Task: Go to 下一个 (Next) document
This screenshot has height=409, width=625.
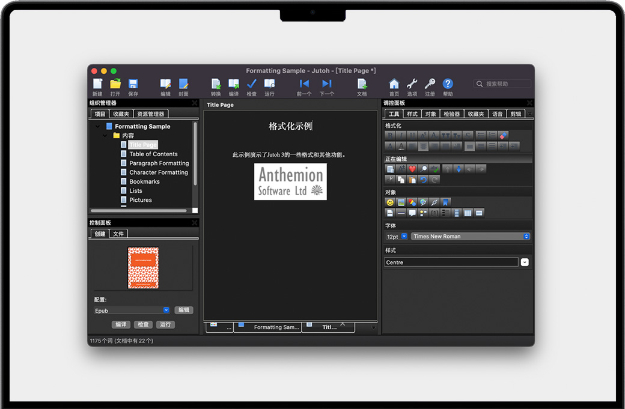Action: point(326,85)
